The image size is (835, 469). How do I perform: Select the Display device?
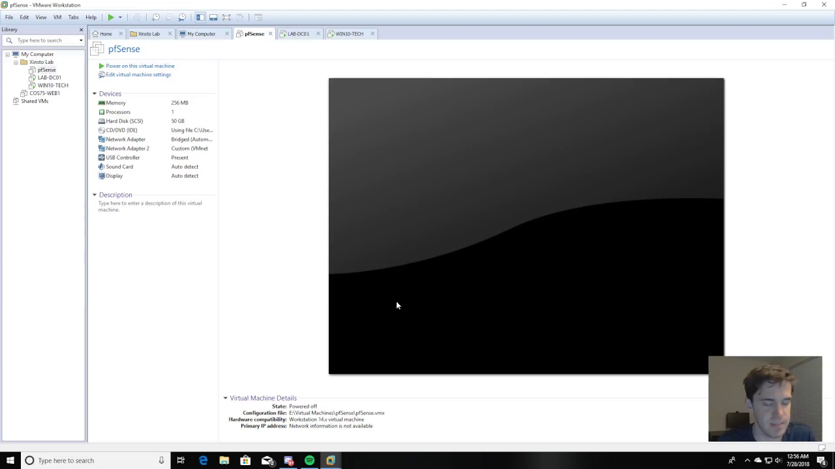155,176
